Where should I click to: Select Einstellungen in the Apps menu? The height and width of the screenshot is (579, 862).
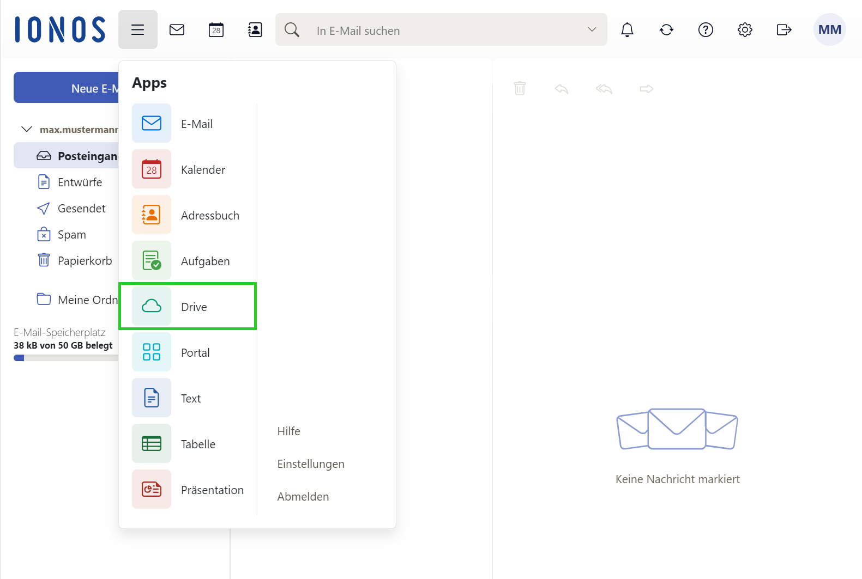click(311, 464)
